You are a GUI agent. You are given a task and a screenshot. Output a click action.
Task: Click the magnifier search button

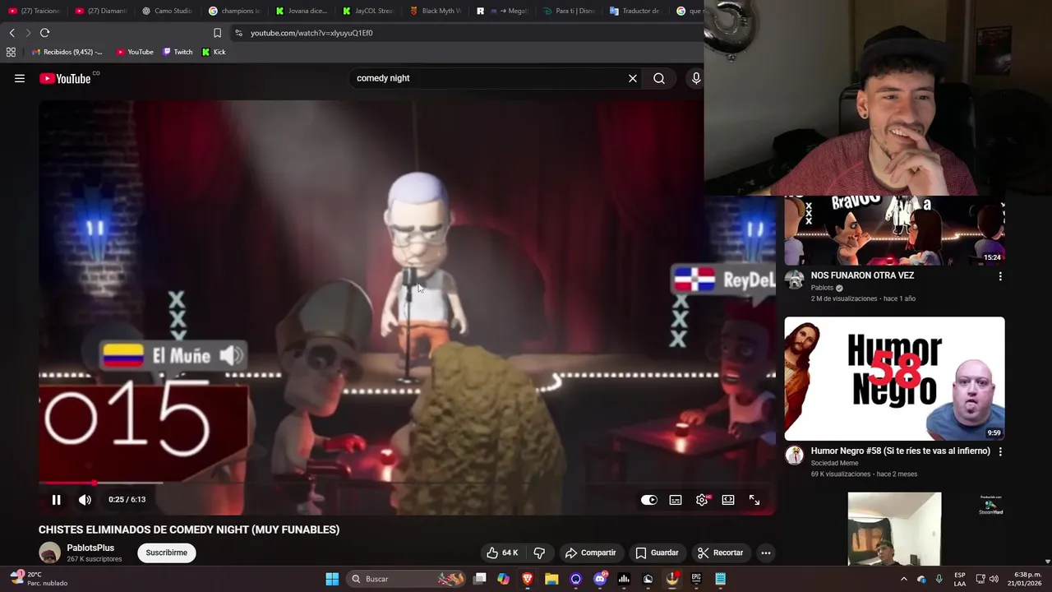(659, 78)
